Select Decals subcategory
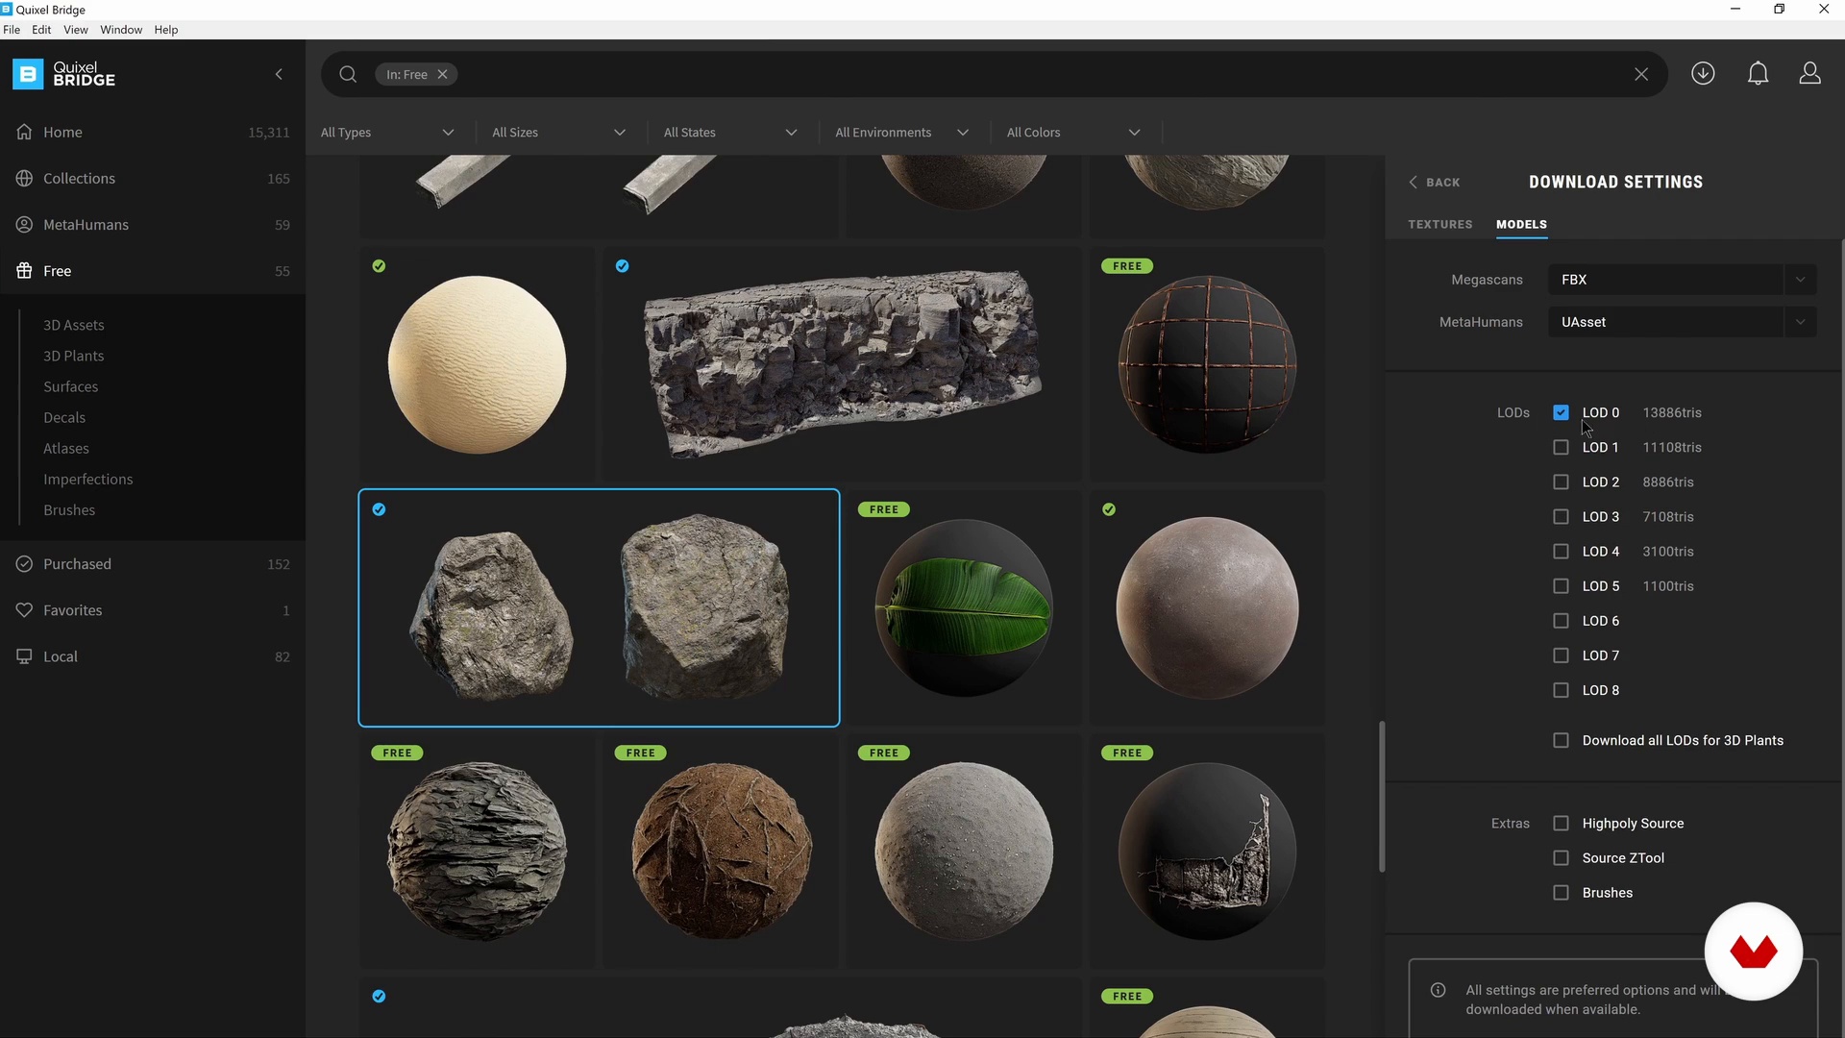Viewport: 1845px width, 1038px height. (x=64, y=417)
